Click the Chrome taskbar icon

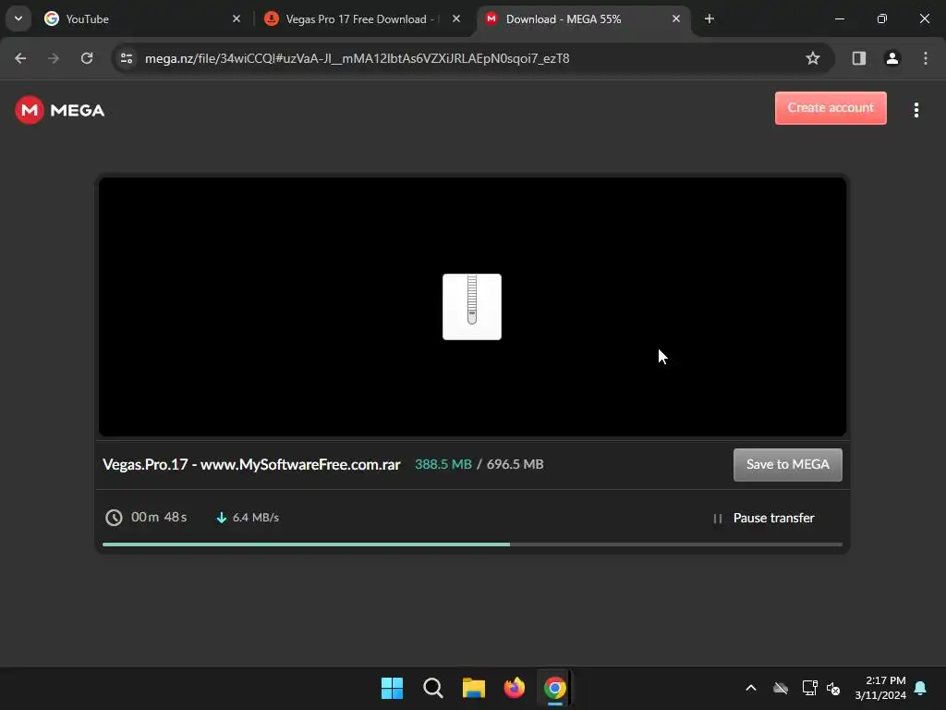555,688
